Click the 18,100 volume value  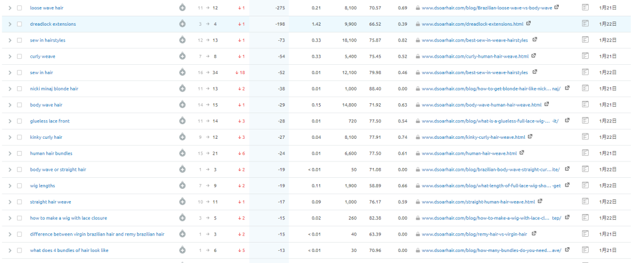349,40
